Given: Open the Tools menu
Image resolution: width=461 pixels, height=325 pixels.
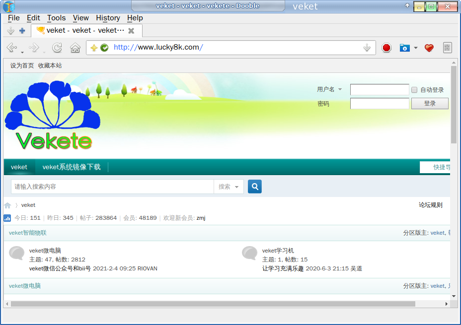Looking at the screenshot, I should 56,18.
